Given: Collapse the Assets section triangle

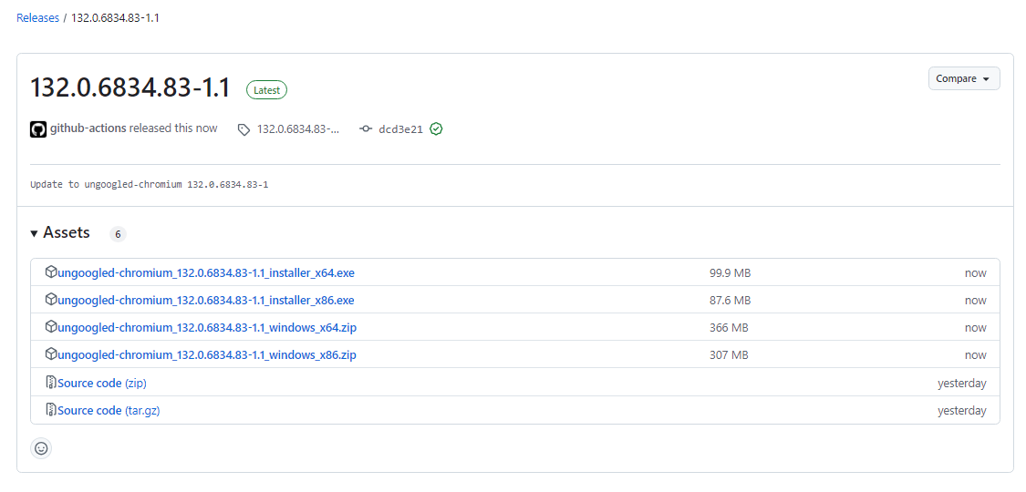Looking at the screenshot, I should click(34, 233).
